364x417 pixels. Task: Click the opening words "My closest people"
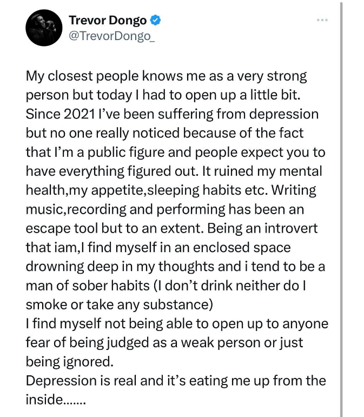coord(82,76)
